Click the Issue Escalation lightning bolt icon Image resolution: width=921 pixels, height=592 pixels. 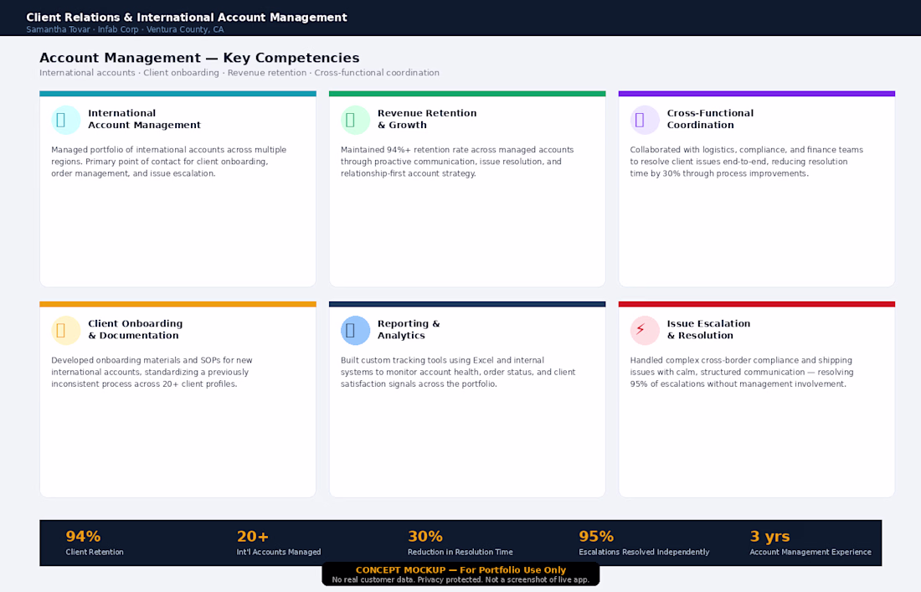[645, 330]
